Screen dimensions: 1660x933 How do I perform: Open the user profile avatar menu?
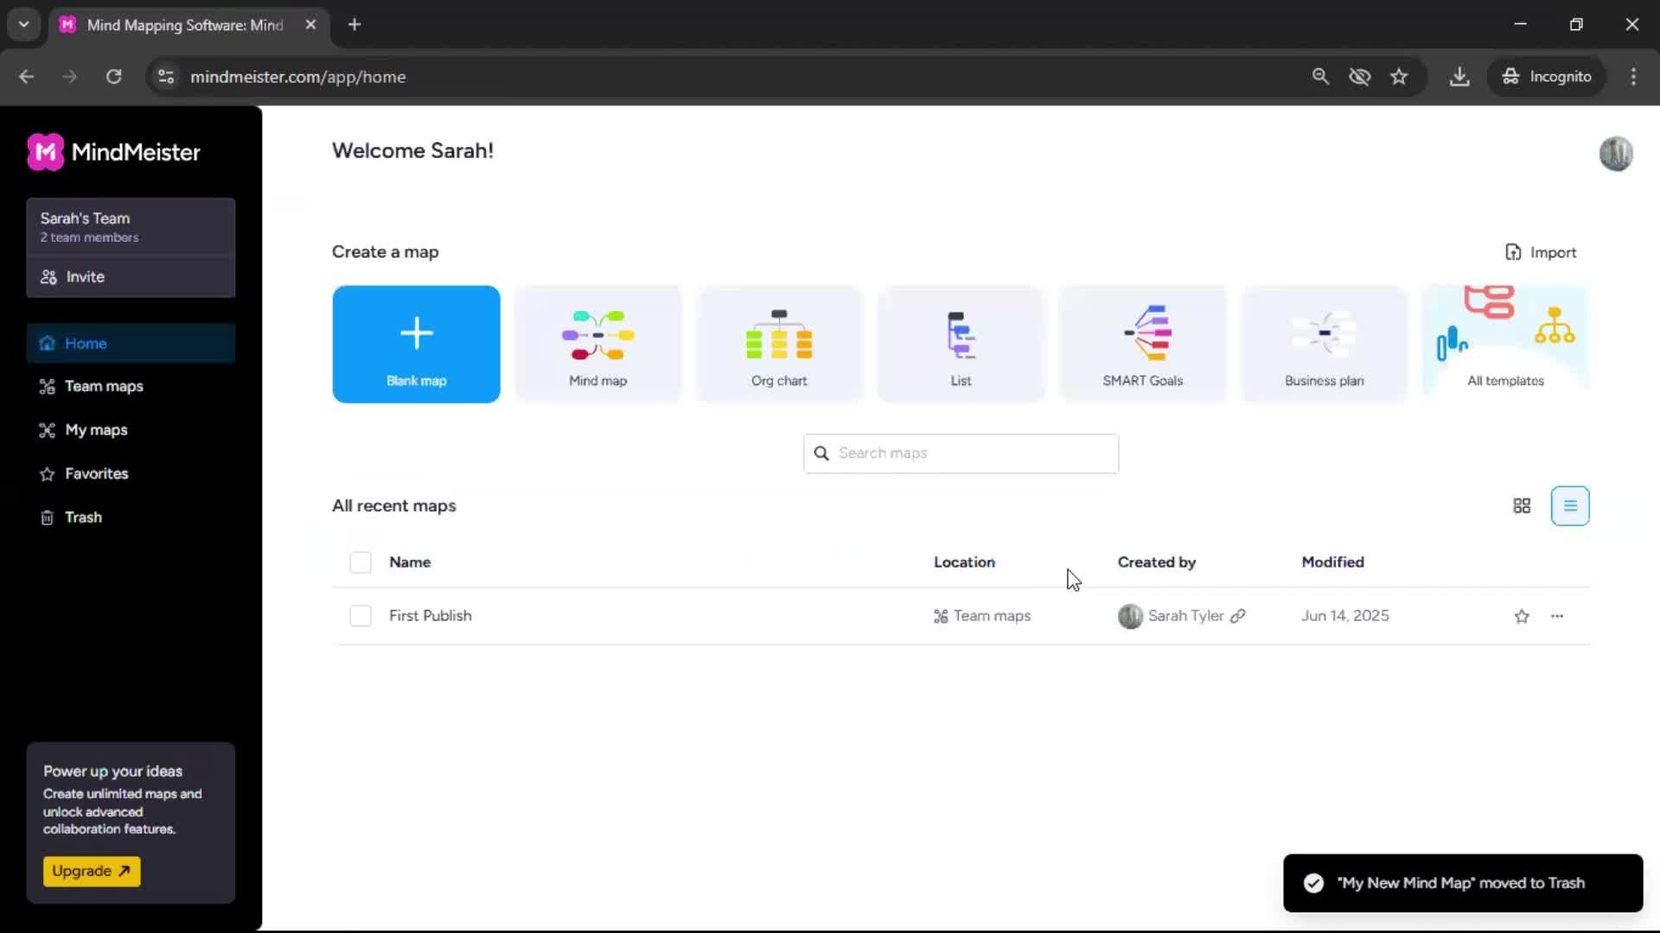[x=1615, y=154]
